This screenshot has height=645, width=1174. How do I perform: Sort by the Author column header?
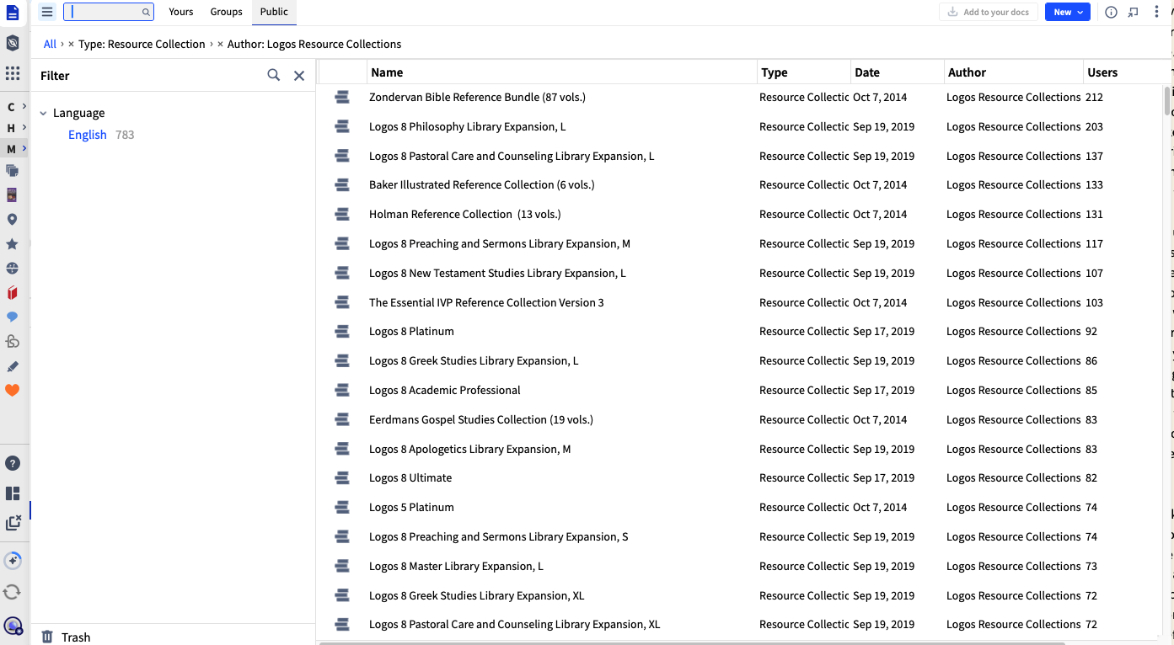[x=1014, y=72]
